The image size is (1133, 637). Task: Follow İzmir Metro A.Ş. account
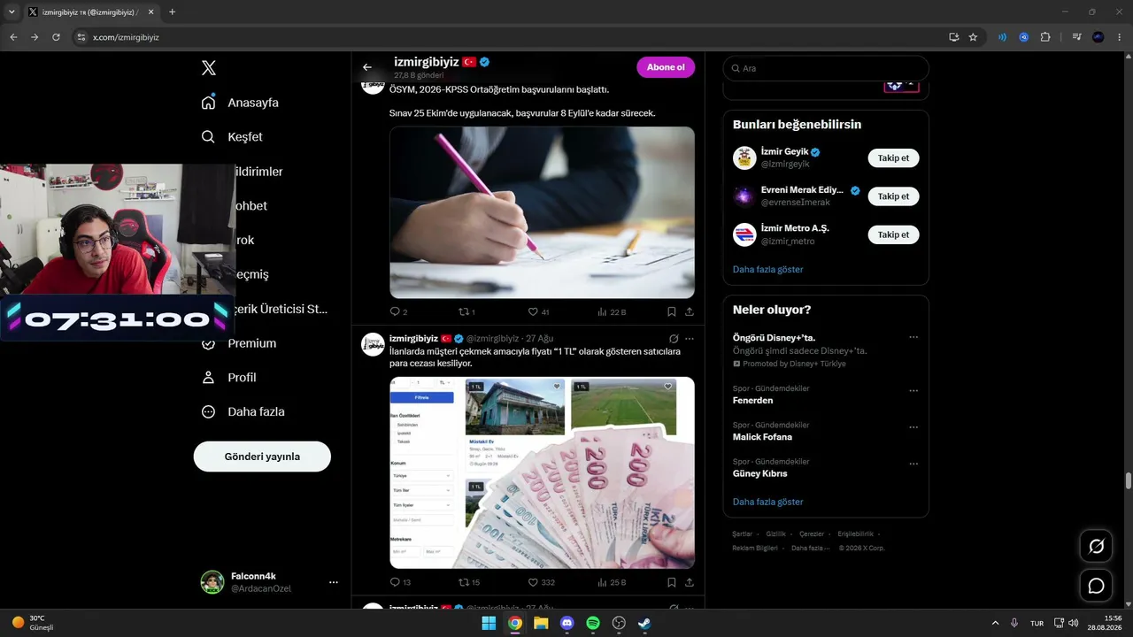coord(893,234)
